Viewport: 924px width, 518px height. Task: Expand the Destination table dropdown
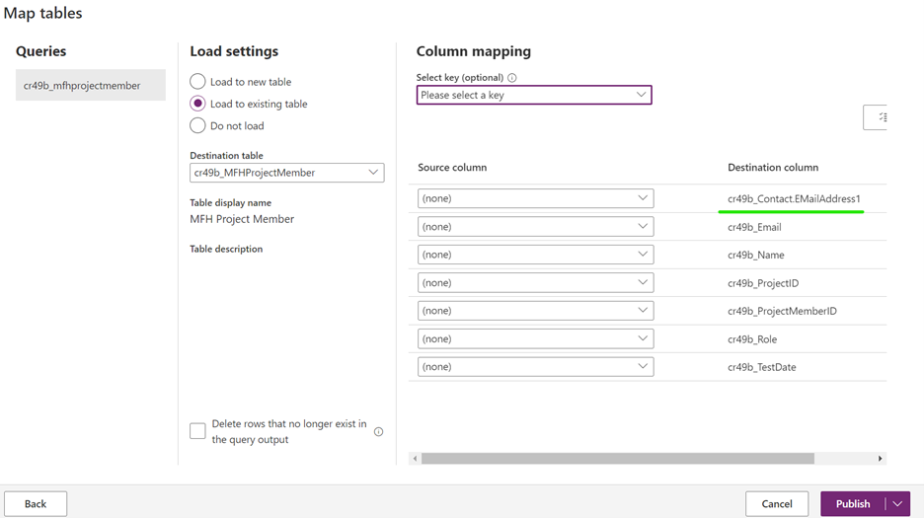click(286, 173)
